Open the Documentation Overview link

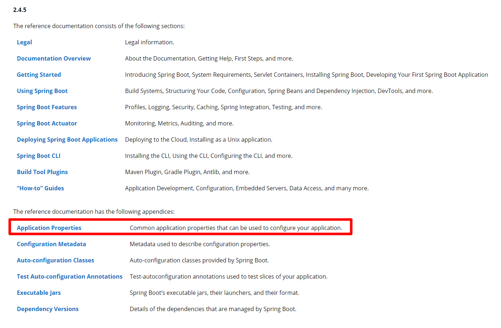tap(54, 58)
